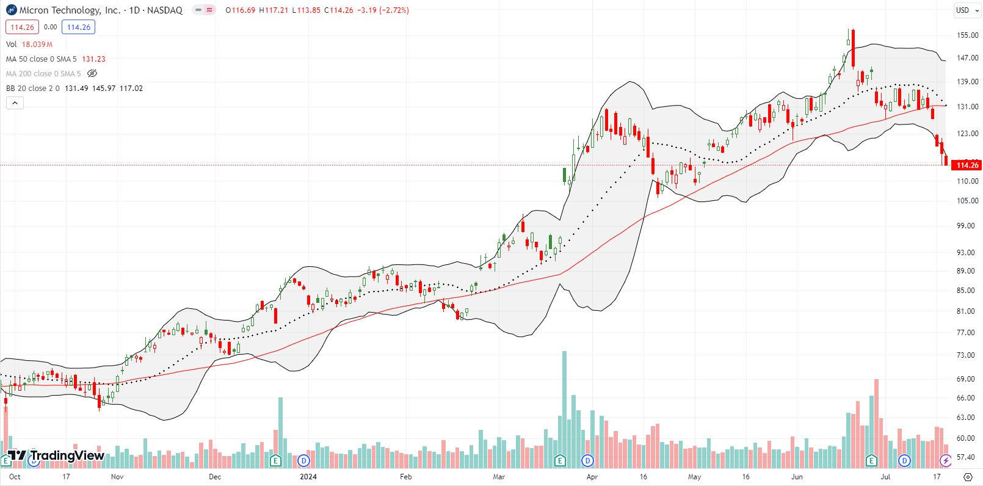Click the 1D interval label in title
Image resolution: width=983 pixels, height=486 pixels.
point(134,10)
